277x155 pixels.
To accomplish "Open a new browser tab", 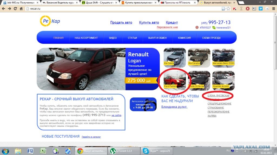I will coord(241,3).
